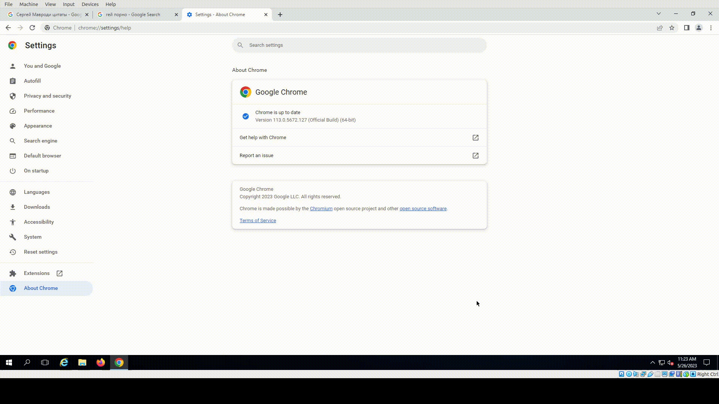Screen dimensions: 719x404
Task: Open the open source software link
Action: click(x=423, y=209)
